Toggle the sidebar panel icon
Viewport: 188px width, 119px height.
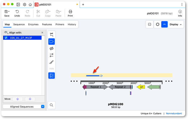coord(18,5)
